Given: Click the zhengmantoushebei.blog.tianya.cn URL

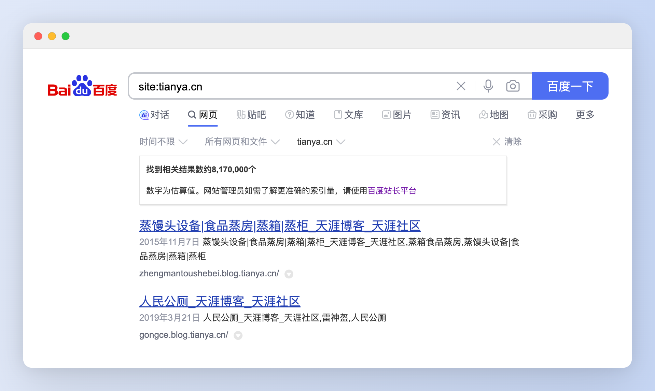Looking at the screenshot, I should (209, 273).
